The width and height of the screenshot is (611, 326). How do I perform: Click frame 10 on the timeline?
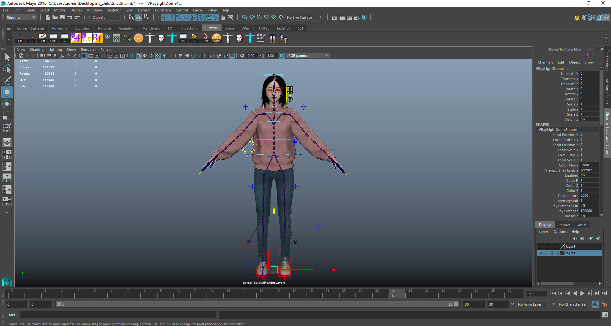pos(178,293)
